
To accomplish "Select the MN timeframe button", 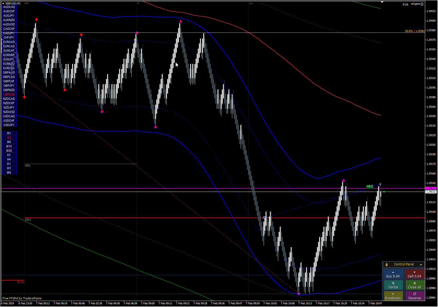I will [9, 172].
